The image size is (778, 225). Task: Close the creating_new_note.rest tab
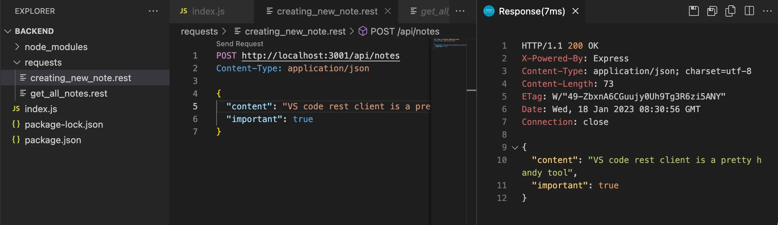tap(388, 11)
